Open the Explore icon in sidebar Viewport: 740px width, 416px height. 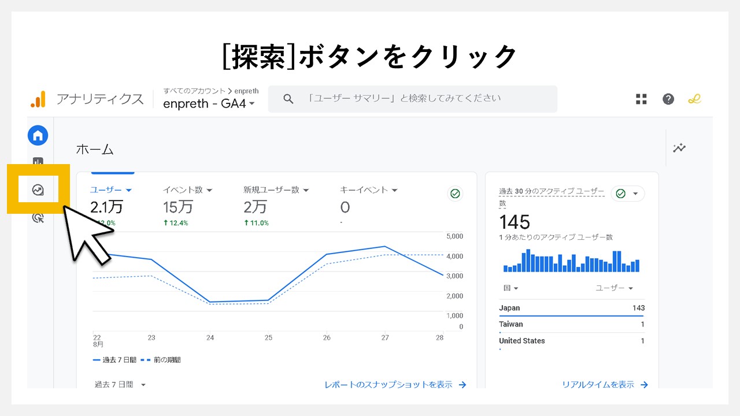click(38, 190)
